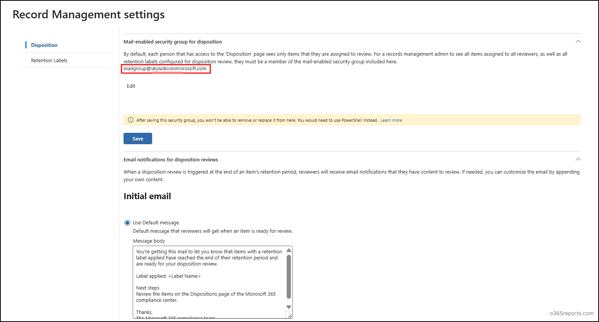Click the Initial email heading
Image resolution: width=599 pixels, height=322 pixels.
147,196
